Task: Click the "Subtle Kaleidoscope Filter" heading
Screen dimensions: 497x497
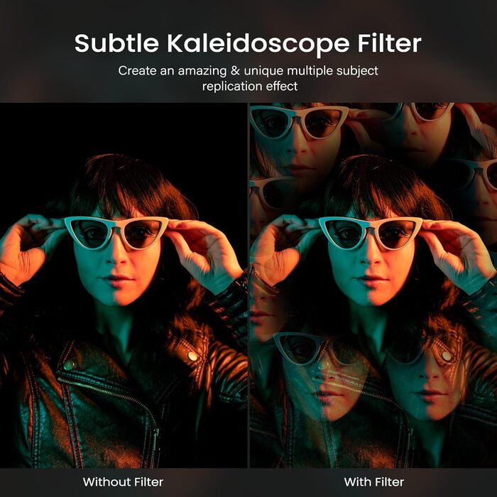Action: (x=248, y=43)
